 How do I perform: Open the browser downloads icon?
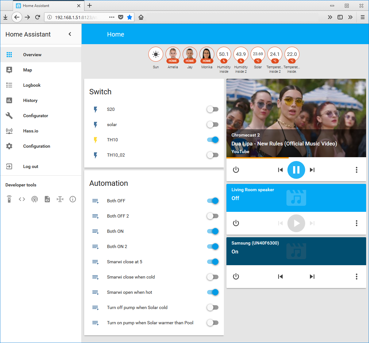tap(5, 17)
